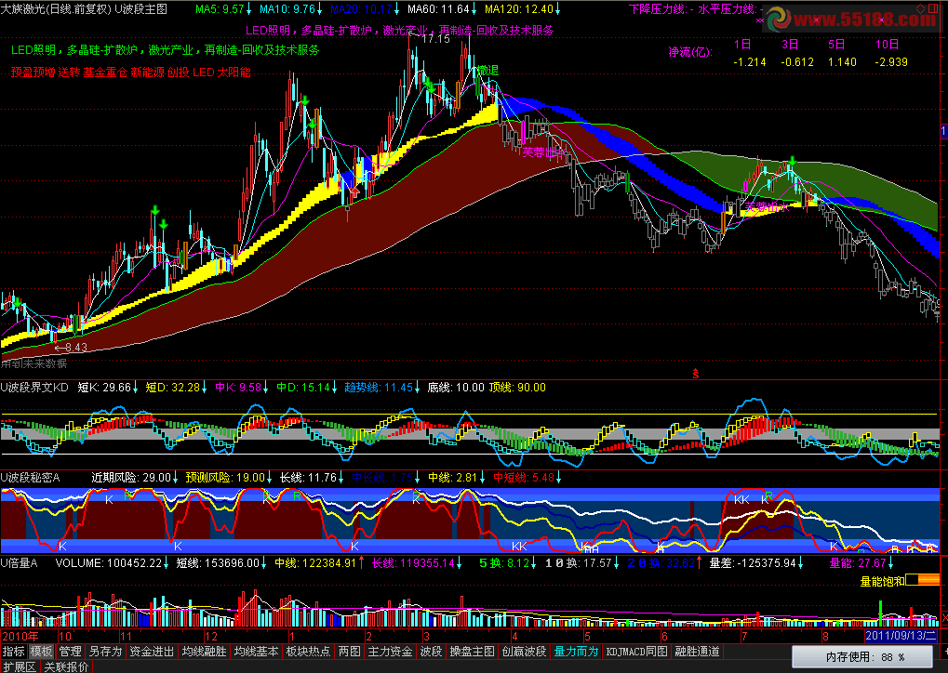Click the 2011/09/13/二 date label

[901, 636]
